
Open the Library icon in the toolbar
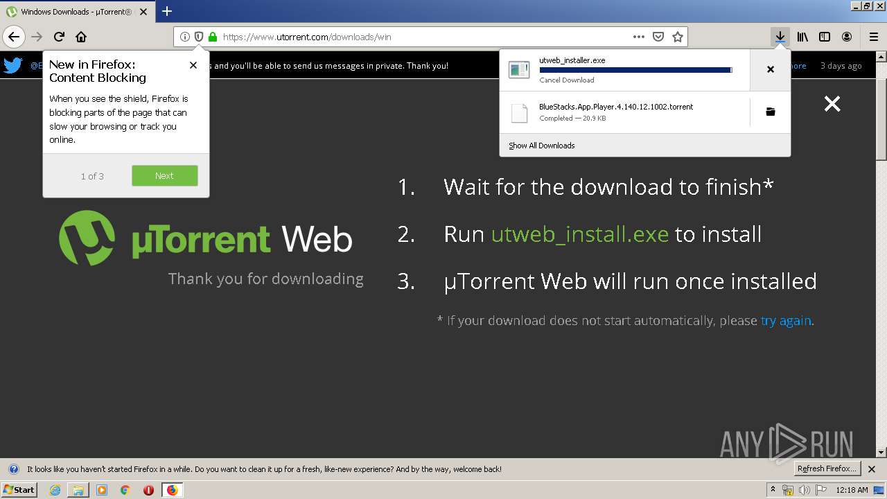coord(802,37)
